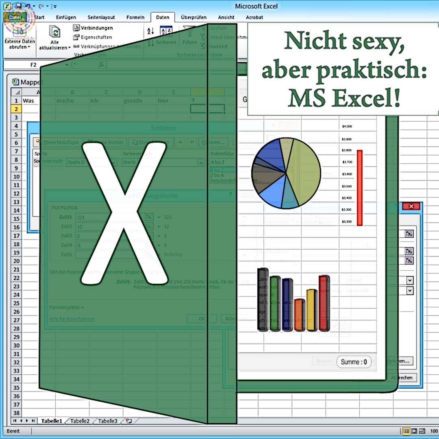Expand the dargestellt dropdown in right dialog

pos(410,291)
